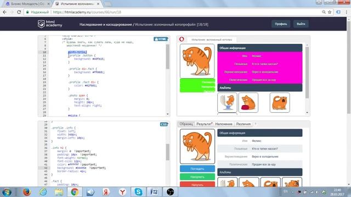Click cat photo in sample panel
Screen dimensions: 351x197
tap(197, 146)
